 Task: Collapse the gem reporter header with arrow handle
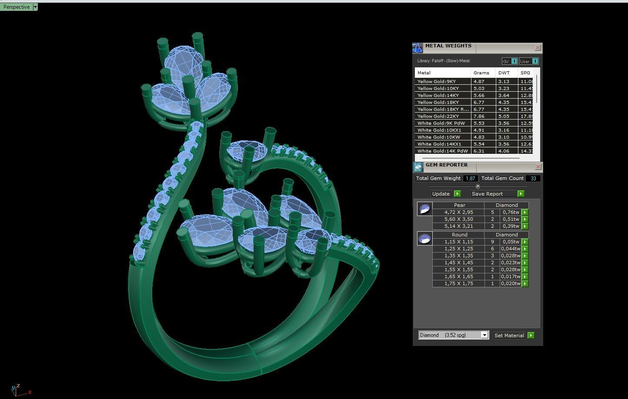pyautogui.click(x=478, y=186)
